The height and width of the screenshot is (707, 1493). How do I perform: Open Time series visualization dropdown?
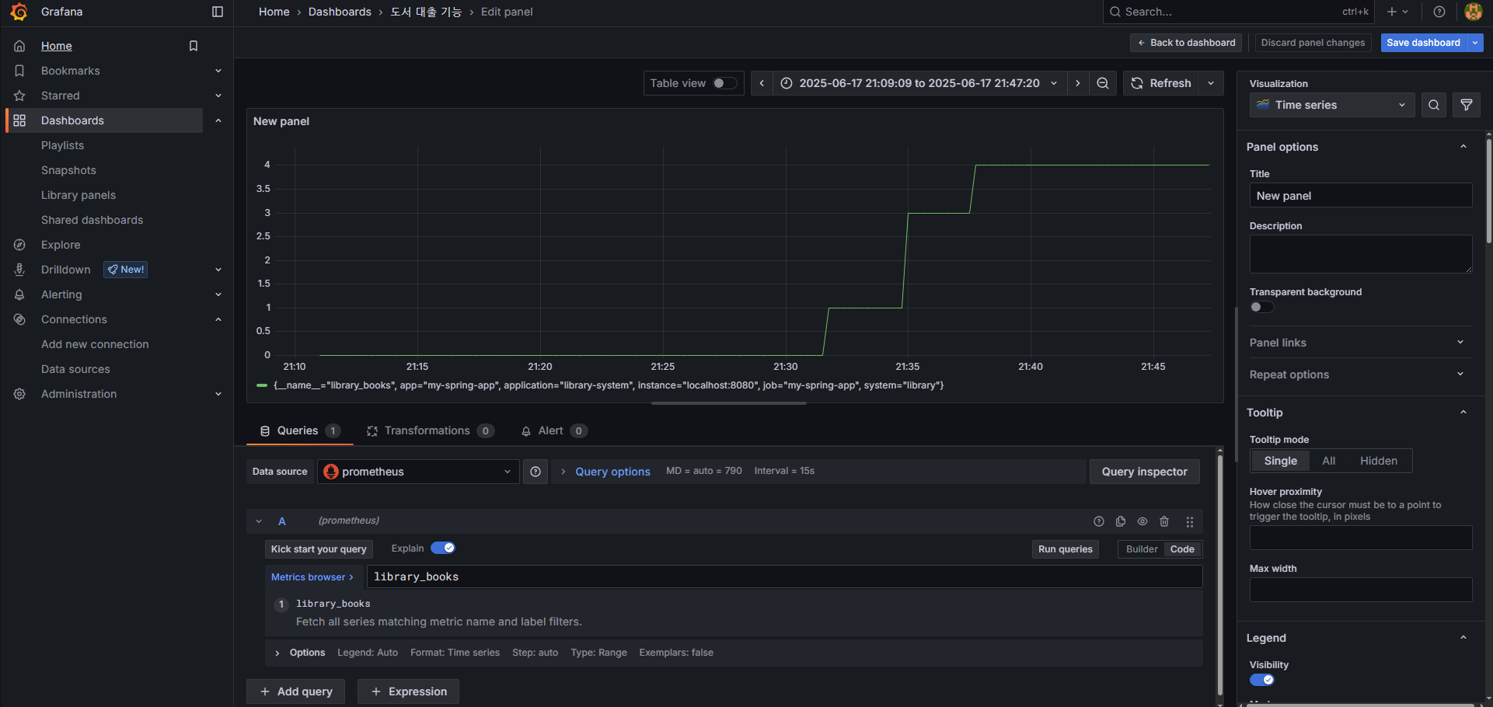point(1332,105)
